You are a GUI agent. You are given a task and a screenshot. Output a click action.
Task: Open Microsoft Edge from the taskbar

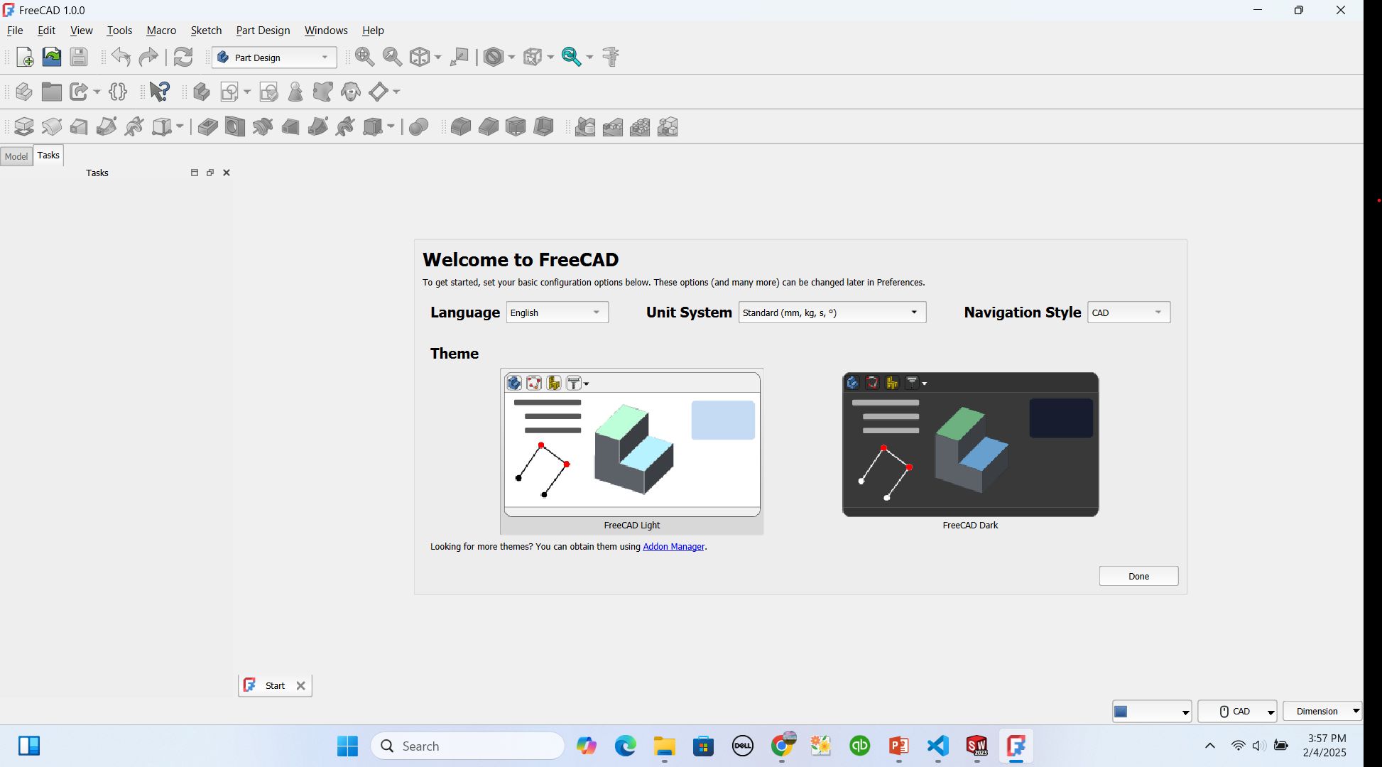pos(625,746)
